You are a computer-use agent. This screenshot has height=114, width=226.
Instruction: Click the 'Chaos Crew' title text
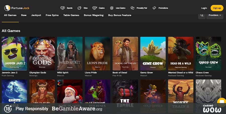202,73
